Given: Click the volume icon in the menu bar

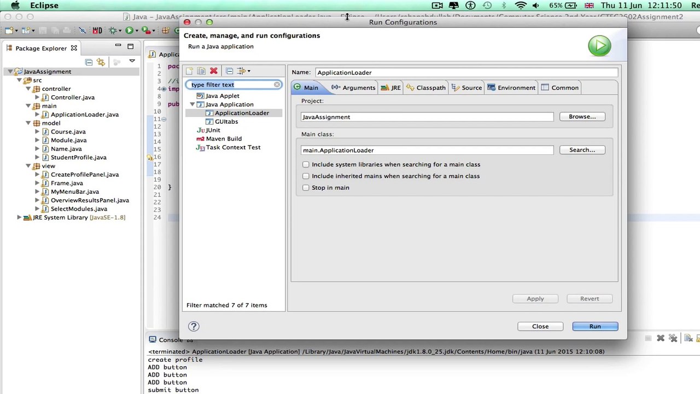Looking at the screenshot, I should coord(535,5).
